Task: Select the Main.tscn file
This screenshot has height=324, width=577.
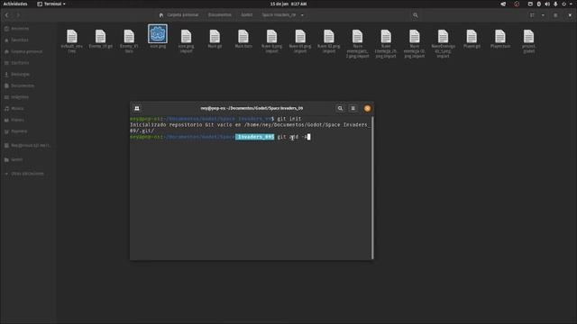Action: pyautogui.click(x=243, y=39)
